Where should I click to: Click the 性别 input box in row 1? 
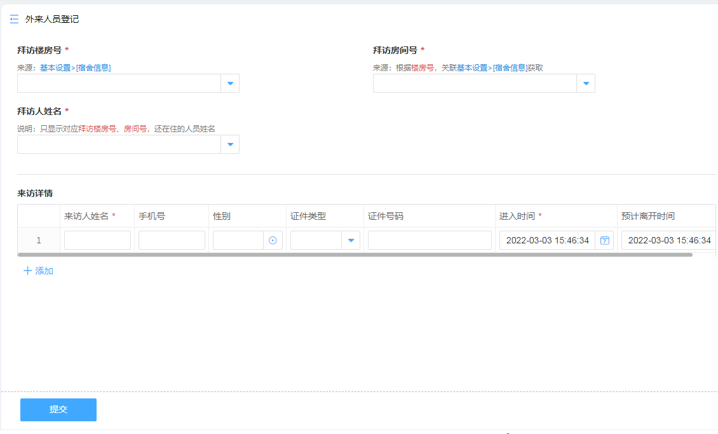click(238, 240)
